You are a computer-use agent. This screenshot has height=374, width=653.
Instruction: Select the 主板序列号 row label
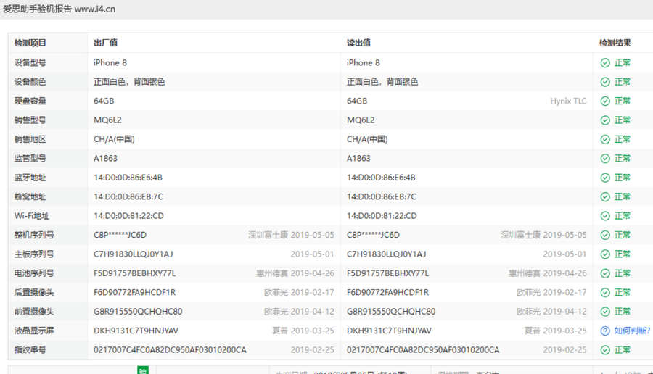pos(34,254)
